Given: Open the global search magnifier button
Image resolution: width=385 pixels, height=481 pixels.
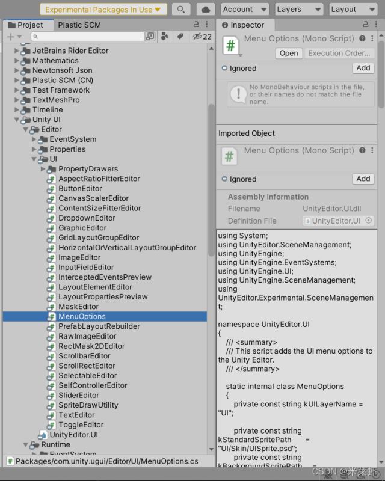Looking at the screenshot, I should [181, 10].
